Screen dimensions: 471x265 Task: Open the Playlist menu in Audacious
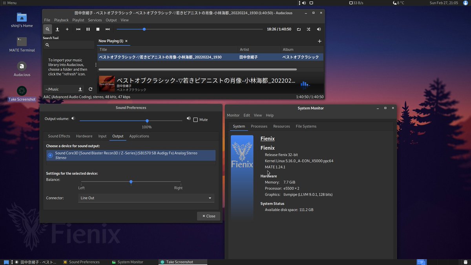pyautogui.click(x=78, y=20)
